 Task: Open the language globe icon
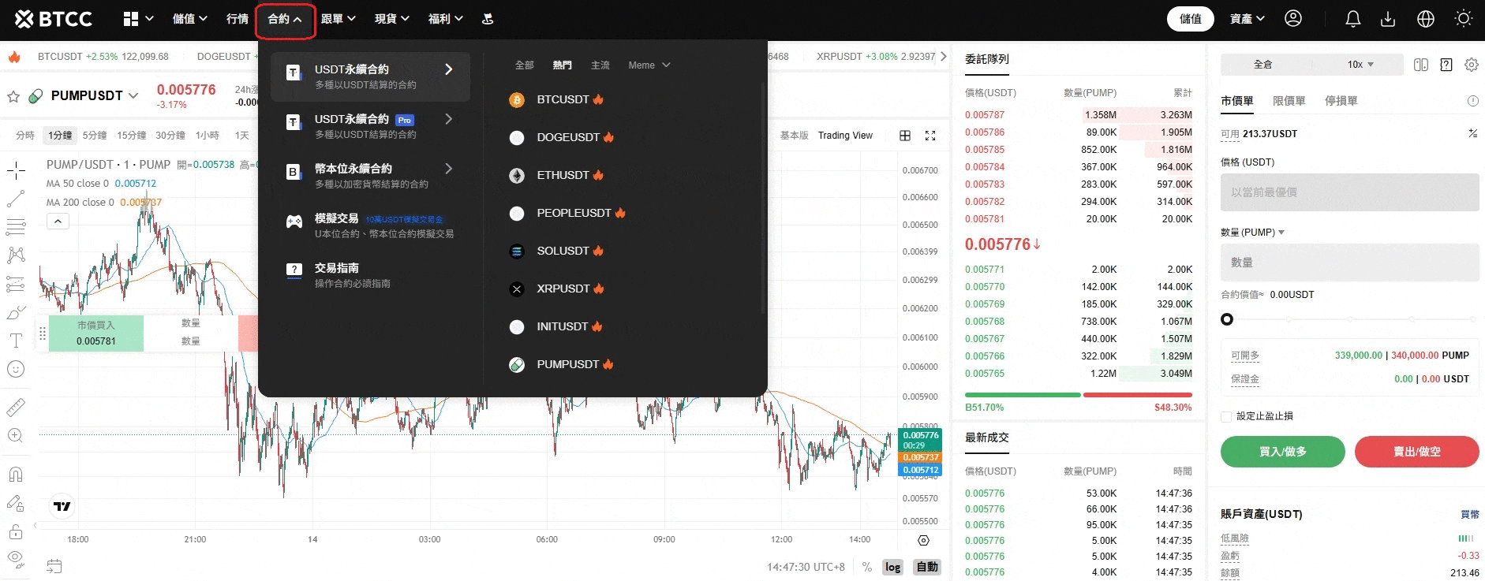click(x=1426, y=18)
